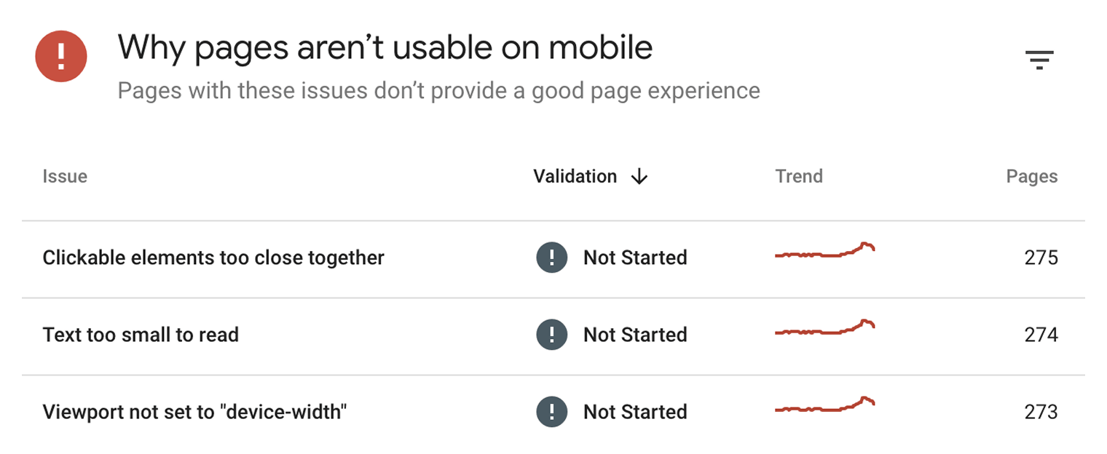
Task: Click the Not Started icon for clickable elements issue
Action: coord(551,258)
